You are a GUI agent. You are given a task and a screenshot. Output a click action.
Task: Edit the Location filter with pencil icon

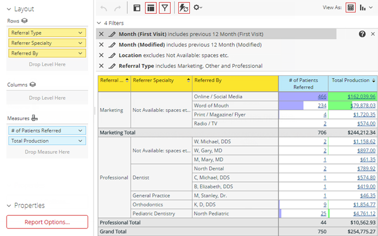coord(112,55)
